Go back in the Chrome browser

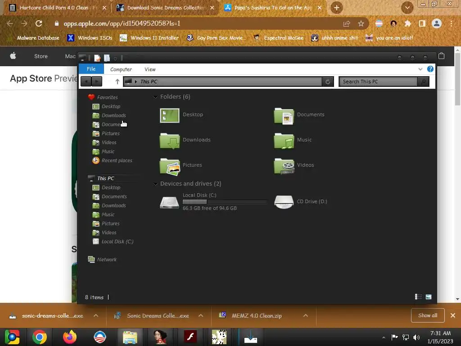10,23
